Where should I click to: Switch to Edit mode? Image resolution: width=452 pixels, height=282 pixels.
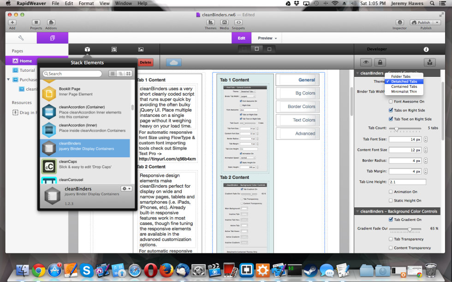(x=241, y=38)
